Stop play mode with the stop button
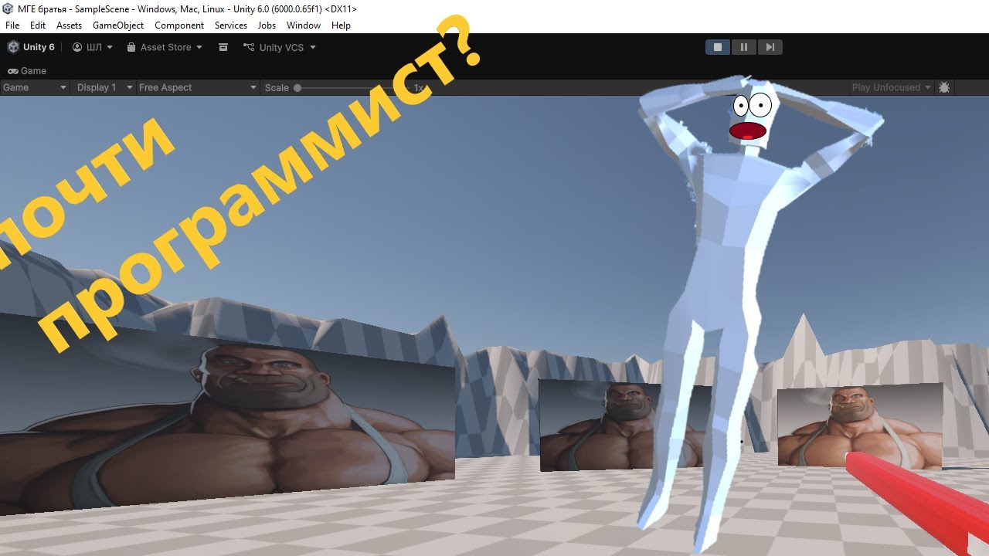Screen dimensions: 989x556 coord(718,47)
